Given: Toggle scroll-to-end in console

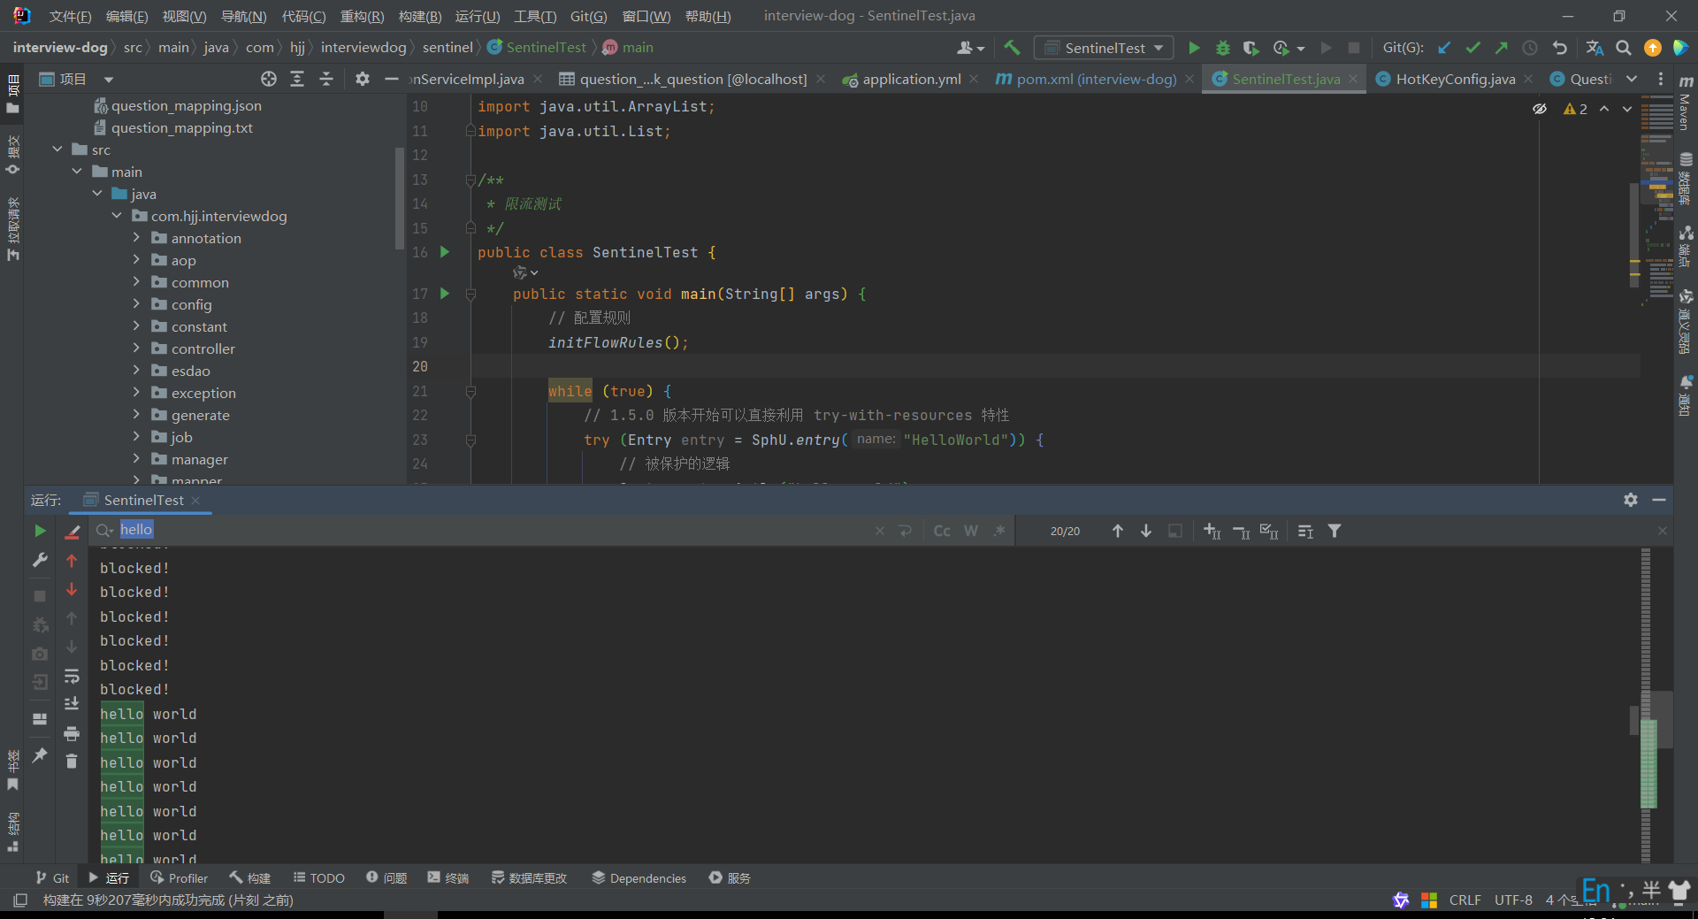Looking at the screenshot, I should pos(72,704).
